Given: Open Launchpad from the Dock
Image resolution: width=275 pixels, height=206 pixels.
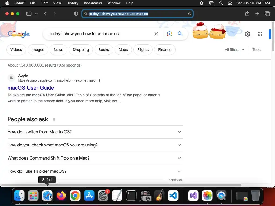Looking at the screenshot, I should click(33, 196).
